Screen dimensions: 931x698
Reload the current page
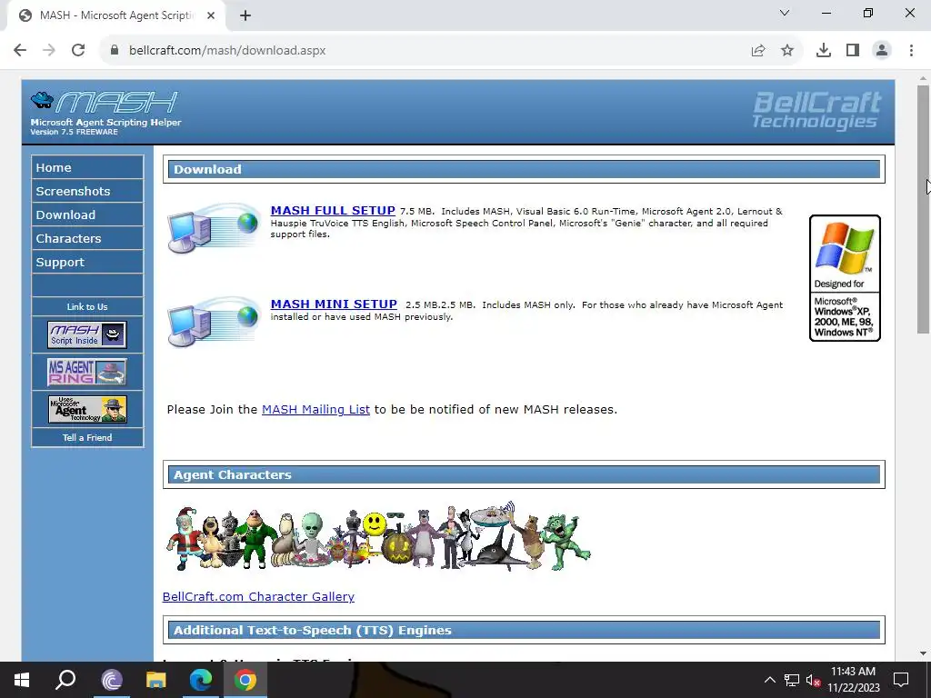pyautogui.click(x=78, y=51)
